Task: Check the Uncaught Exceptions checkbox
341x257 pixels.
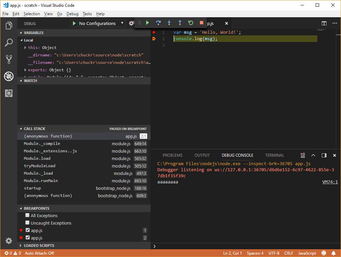Action: click(27, 223)
